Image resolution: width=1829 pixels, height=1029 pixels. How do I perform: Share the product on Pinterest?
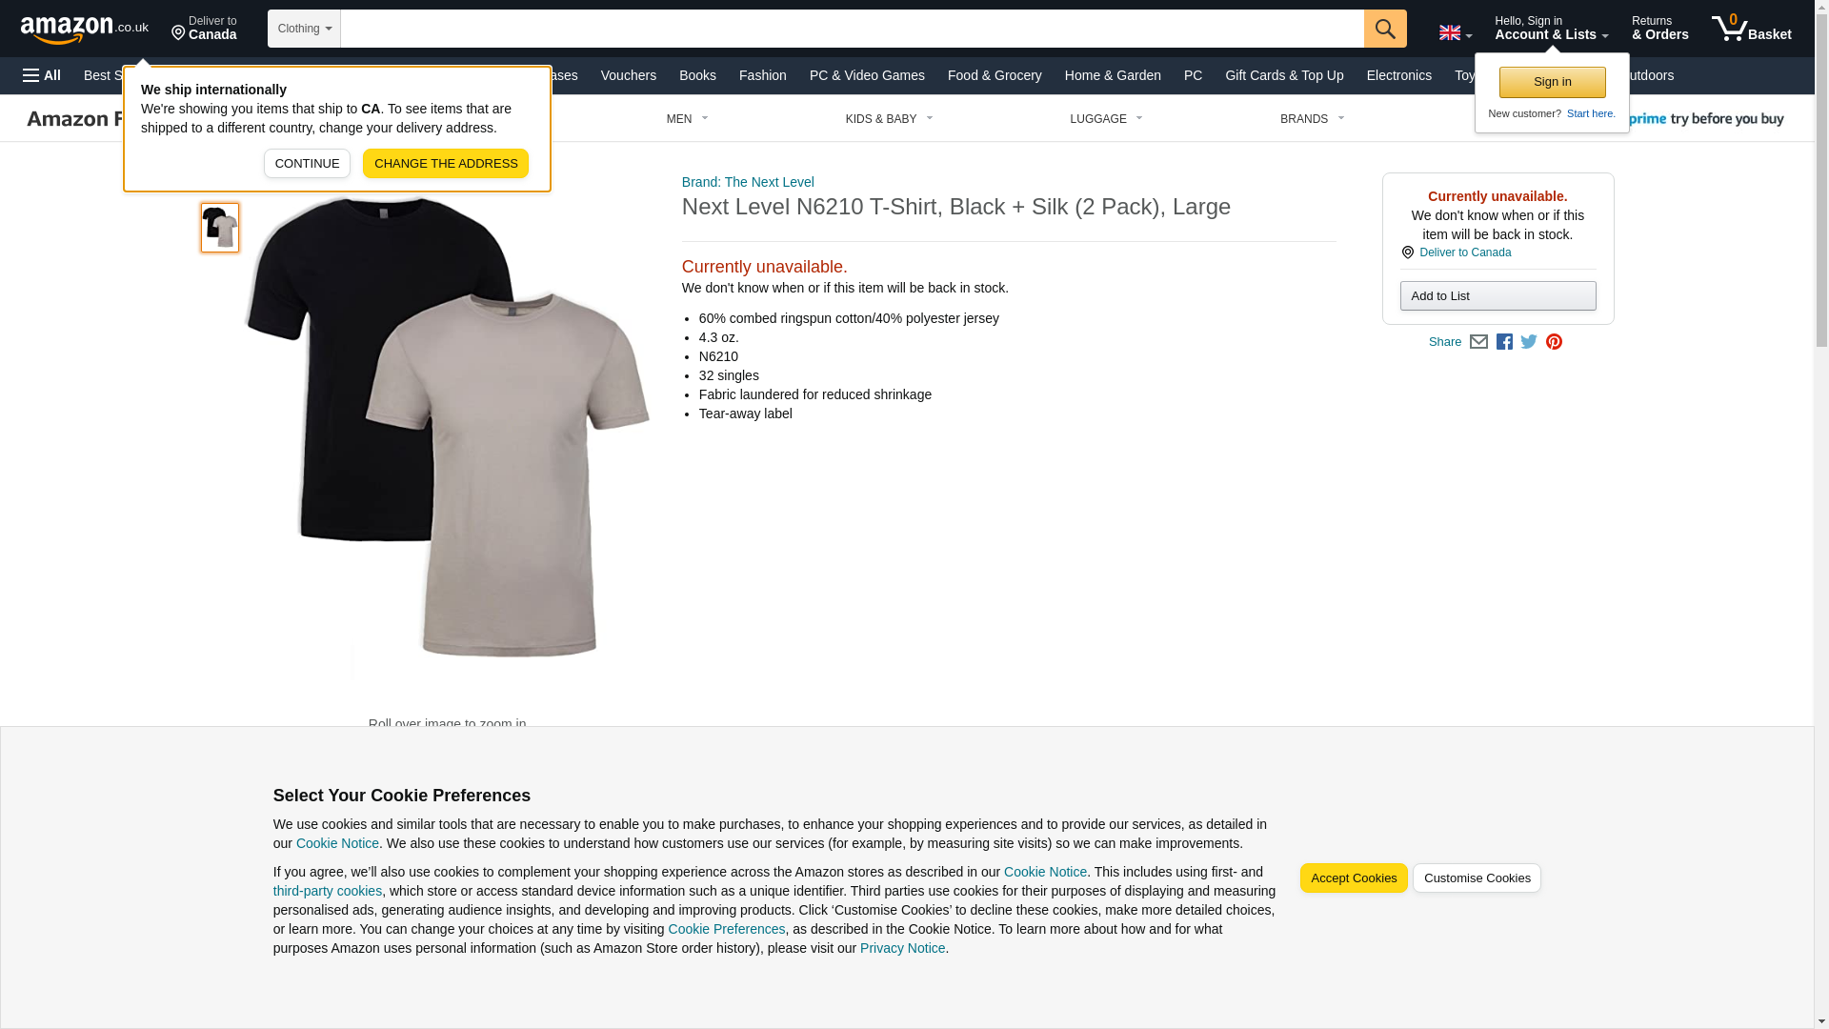tap(1554, 342)
